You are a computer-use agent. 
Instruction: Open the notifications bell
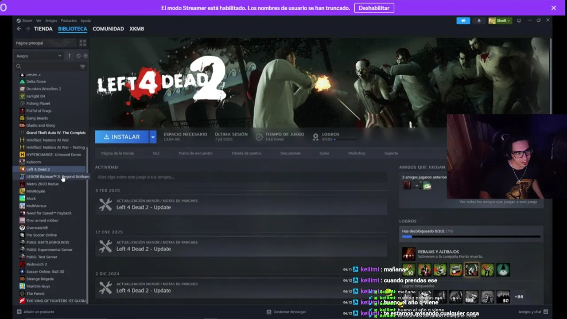[479, 21]
